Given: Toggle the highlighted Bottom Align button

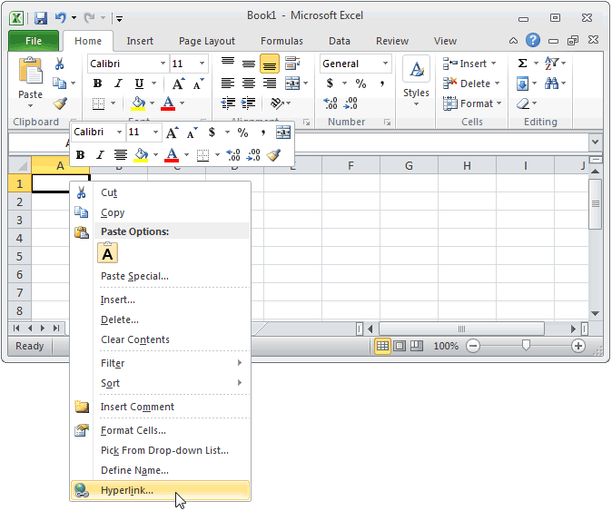Looking at the screenshot, I should (x=269, y=64).
